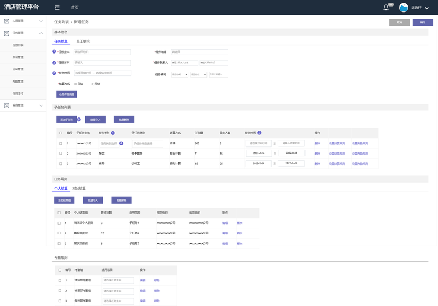Check 清洁部考勤组 row checkbox
Screen dimensions: 438x306
[x=60, y=280]
